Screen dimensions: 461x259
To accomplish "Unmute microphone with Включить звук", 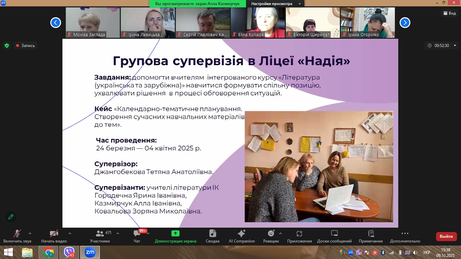I will pos(17,233).
